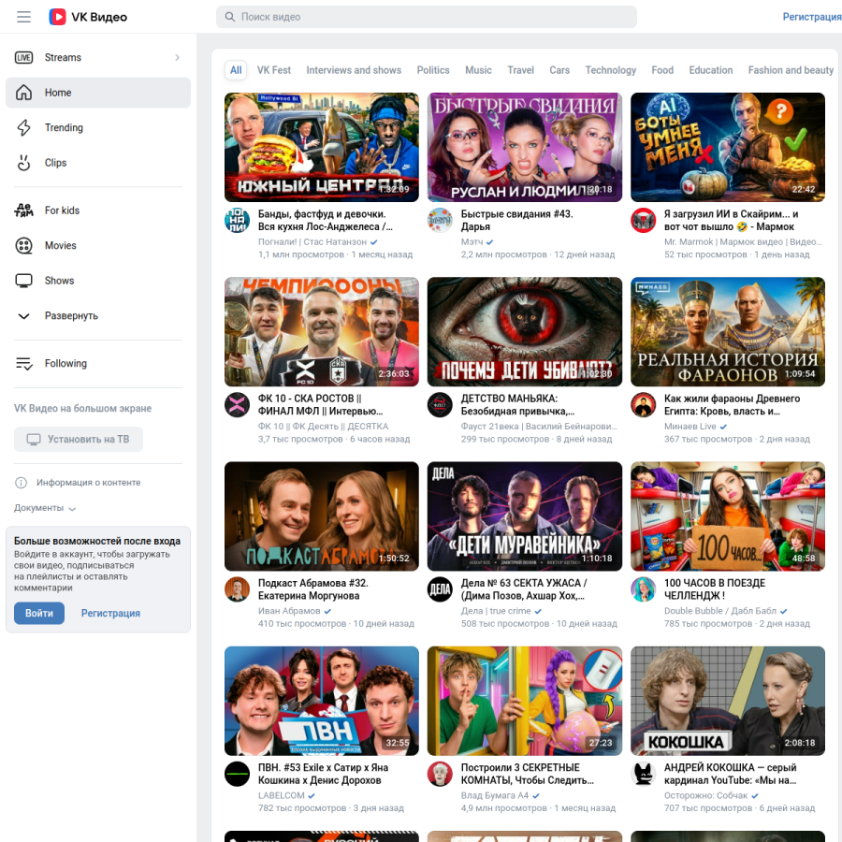Open Double Bubble channel avatar

[x=644, y=589]
